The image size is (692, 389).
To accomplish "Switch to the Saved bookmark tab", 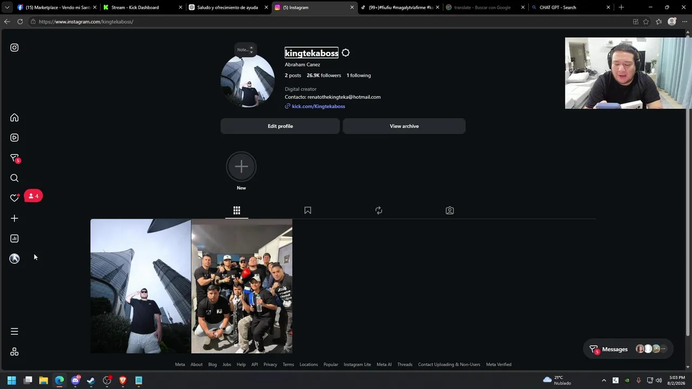I will pyautogui.click(x=308, y=210).
